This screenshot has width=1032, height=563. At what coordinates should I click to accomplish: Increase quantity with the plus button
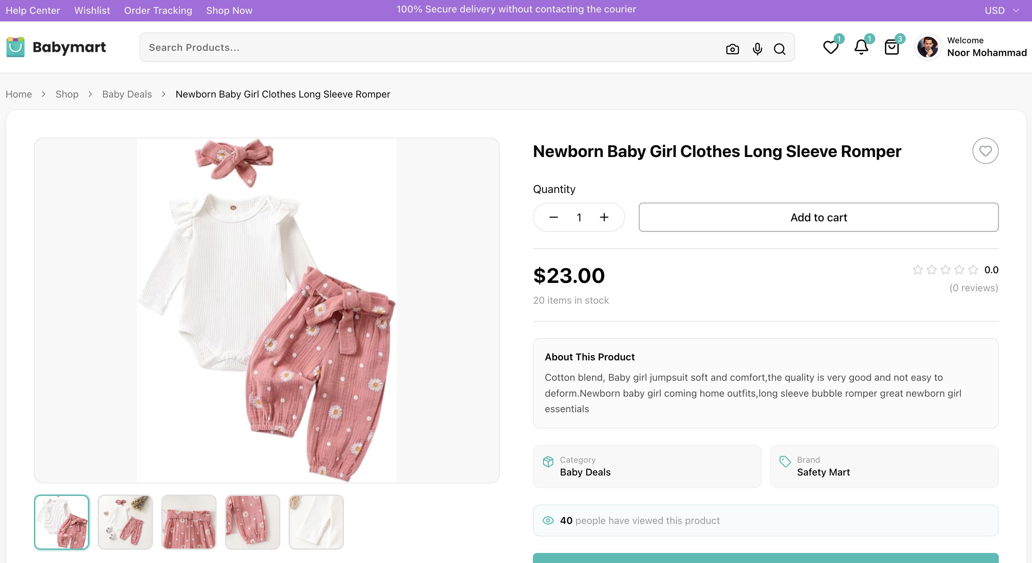click(604, 218)
